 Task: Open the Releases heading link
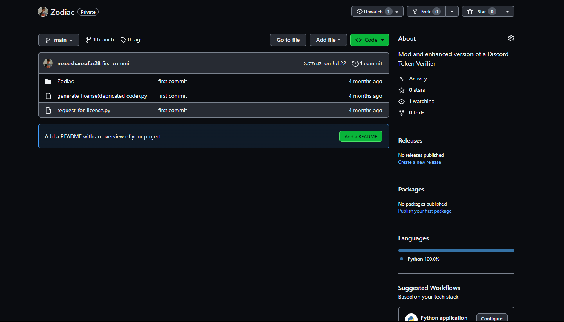[x=410, y=140]
